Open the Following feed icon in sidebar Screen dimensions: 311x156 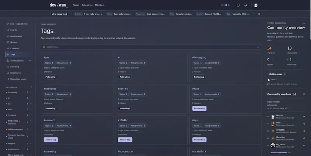pyautogui.click(x=7, y=67)
